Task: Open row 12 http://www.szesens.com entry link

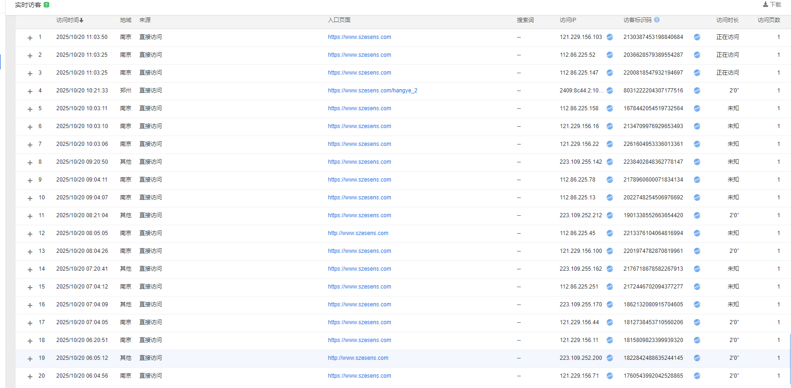Action: (358, 233)
